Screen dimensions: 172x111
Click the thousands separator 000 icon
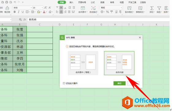[112, 12]
